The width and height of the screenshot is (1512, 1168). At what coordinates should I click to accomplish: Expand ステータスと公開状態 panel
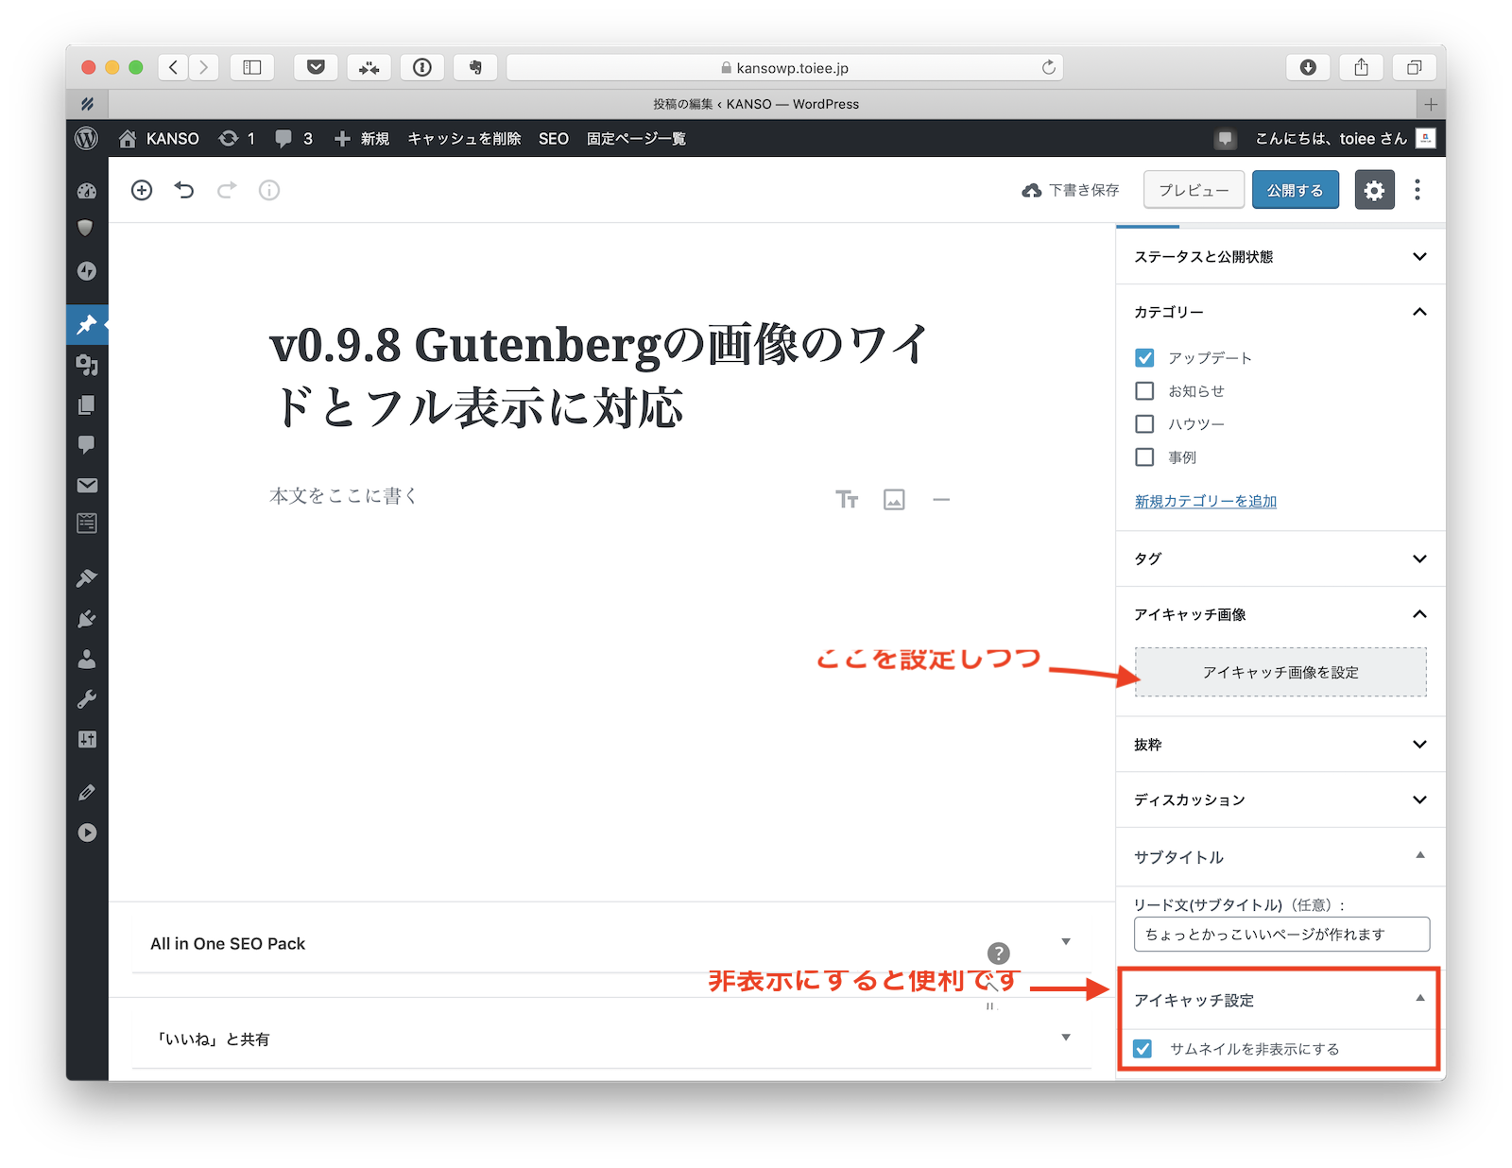click(x=1280, y=257)
